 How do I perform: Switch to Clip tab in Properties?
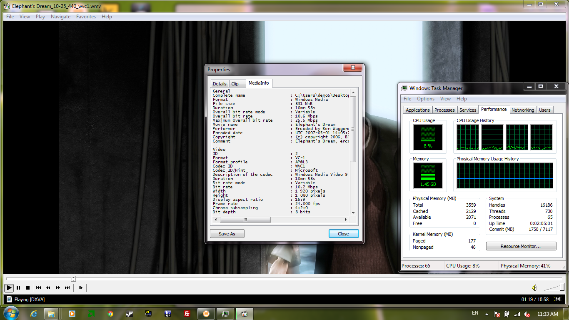[x=235, y=84]
